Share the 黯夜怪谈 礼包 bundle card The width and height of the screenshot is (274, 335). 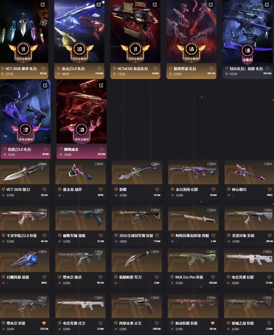click(x=211, y=4)
